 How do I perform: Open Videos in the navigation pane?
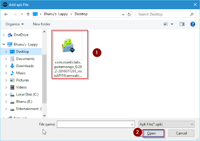[22, 87]
